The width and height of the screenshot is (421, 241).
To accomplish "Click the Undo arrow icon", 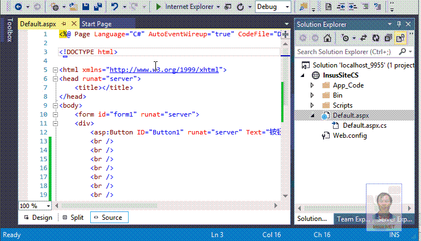I will (115, 7).
